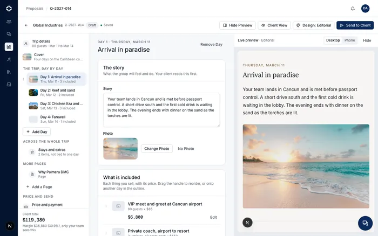Click drag handle beside Day 1 row
The height and width of the screenshot is (236, 378).
tap(23, 79)
